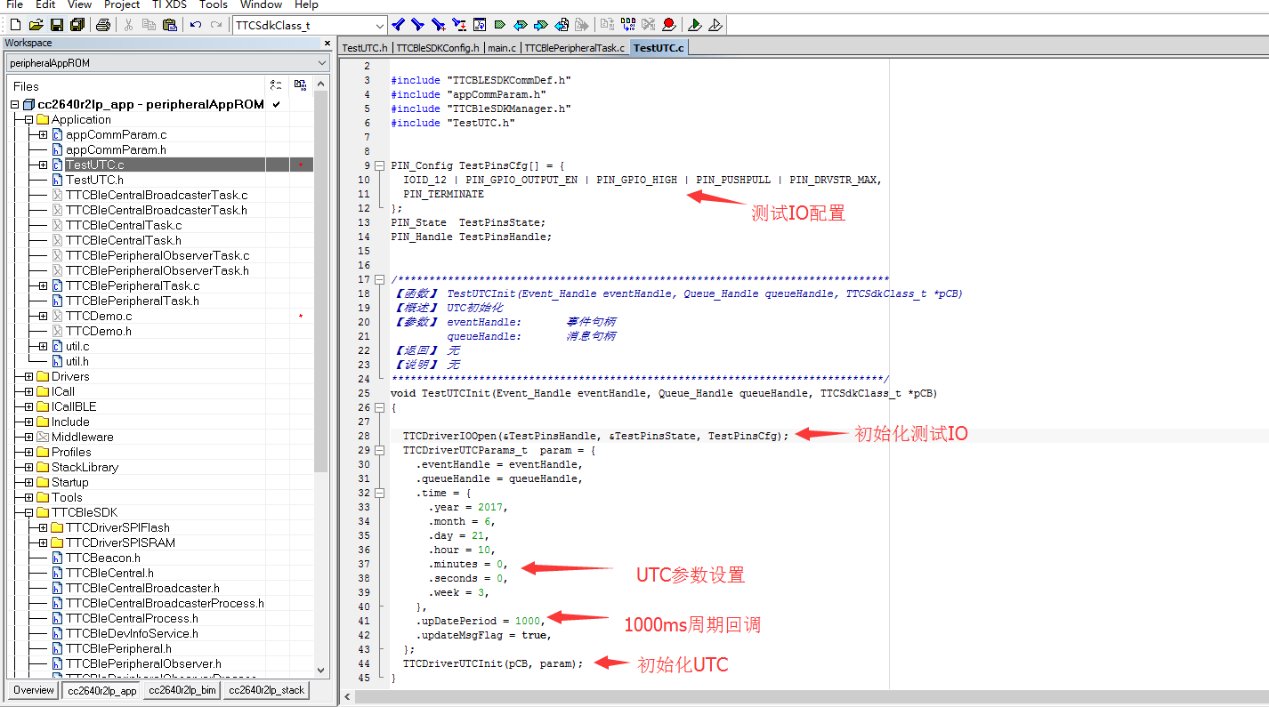Select TTCDemo.c in file tree
1269x707 pixels.
pyautogui.click(x=99, y=317)
